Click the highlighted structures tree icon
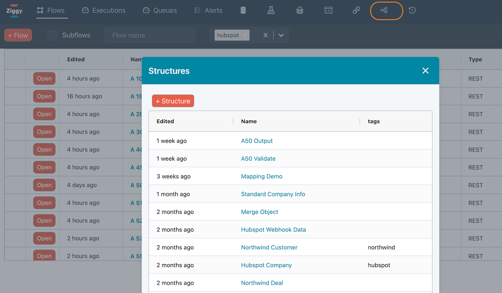The image size is (502, 293). pyautogui.click(x=384, y=10)
